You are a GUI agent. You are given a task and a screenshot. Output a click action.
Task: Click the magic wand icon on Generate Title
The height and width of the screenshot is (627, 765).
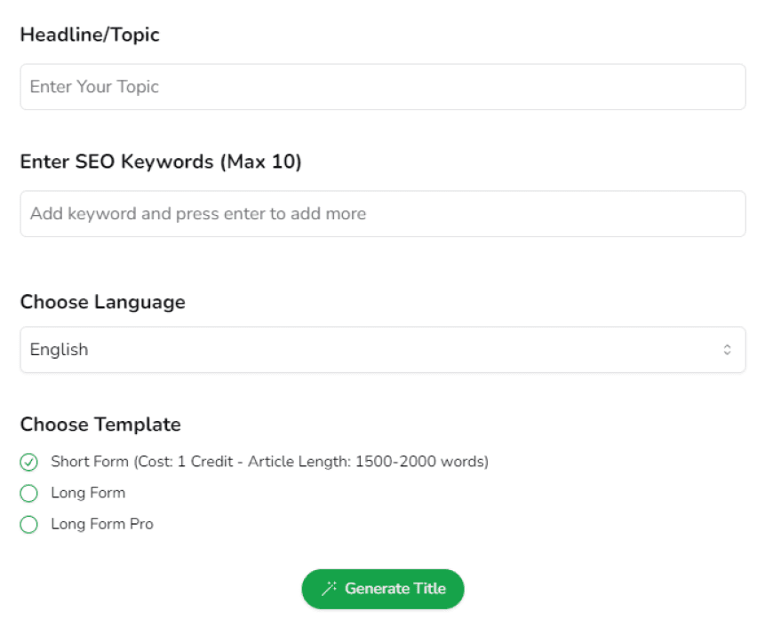point(329,589)
